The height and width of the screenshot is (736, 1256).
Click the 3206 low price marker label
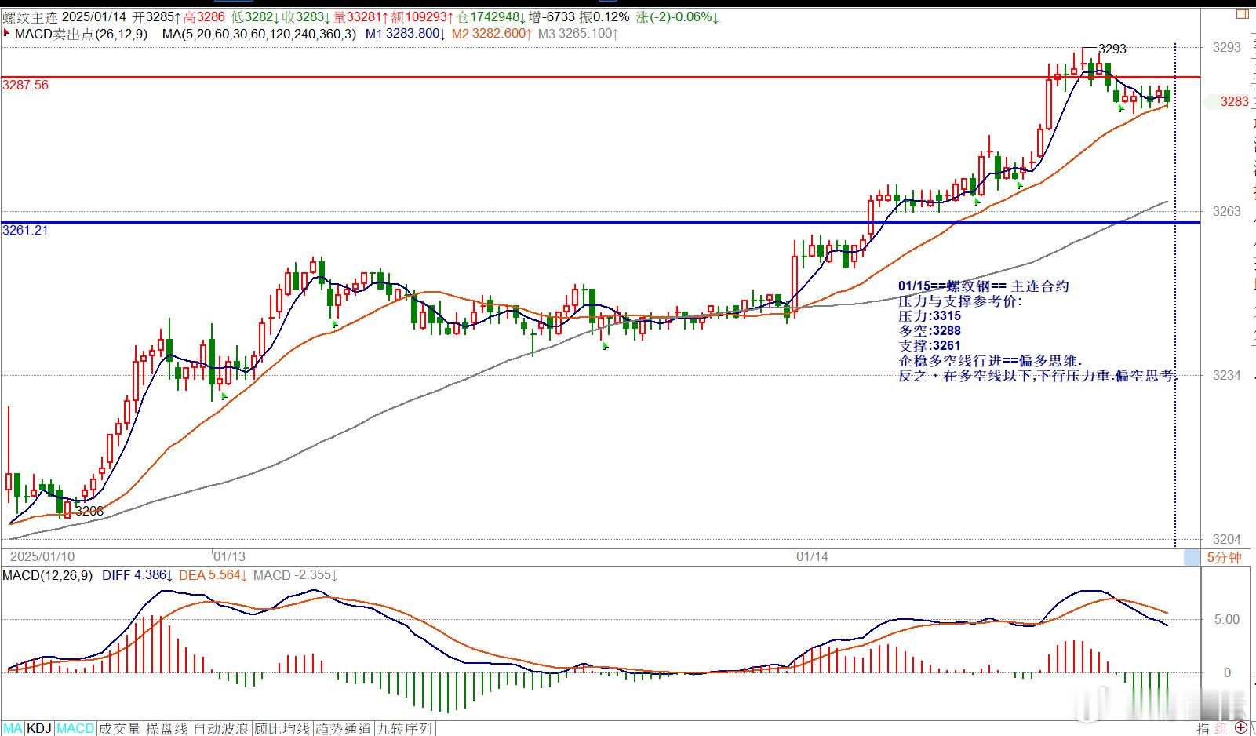(89, 511)
